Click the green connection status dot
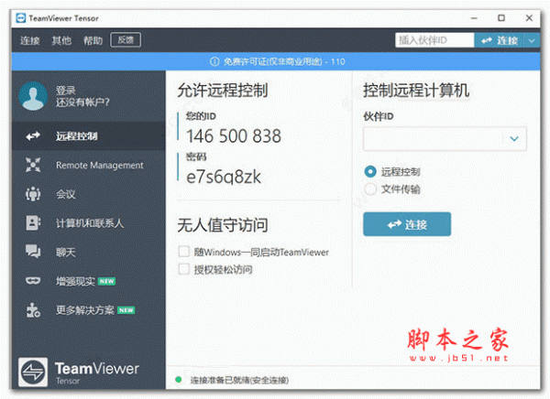The height and width of the screenshot is (399, 550). click(x=179, y=380)
